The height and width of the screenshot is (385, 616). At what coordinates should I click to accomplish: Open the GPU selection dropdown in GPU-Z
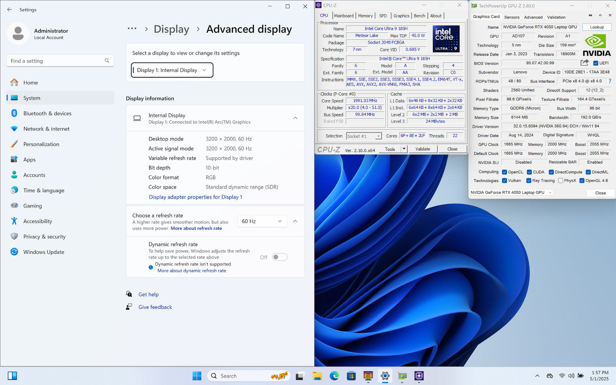(511, 192)
